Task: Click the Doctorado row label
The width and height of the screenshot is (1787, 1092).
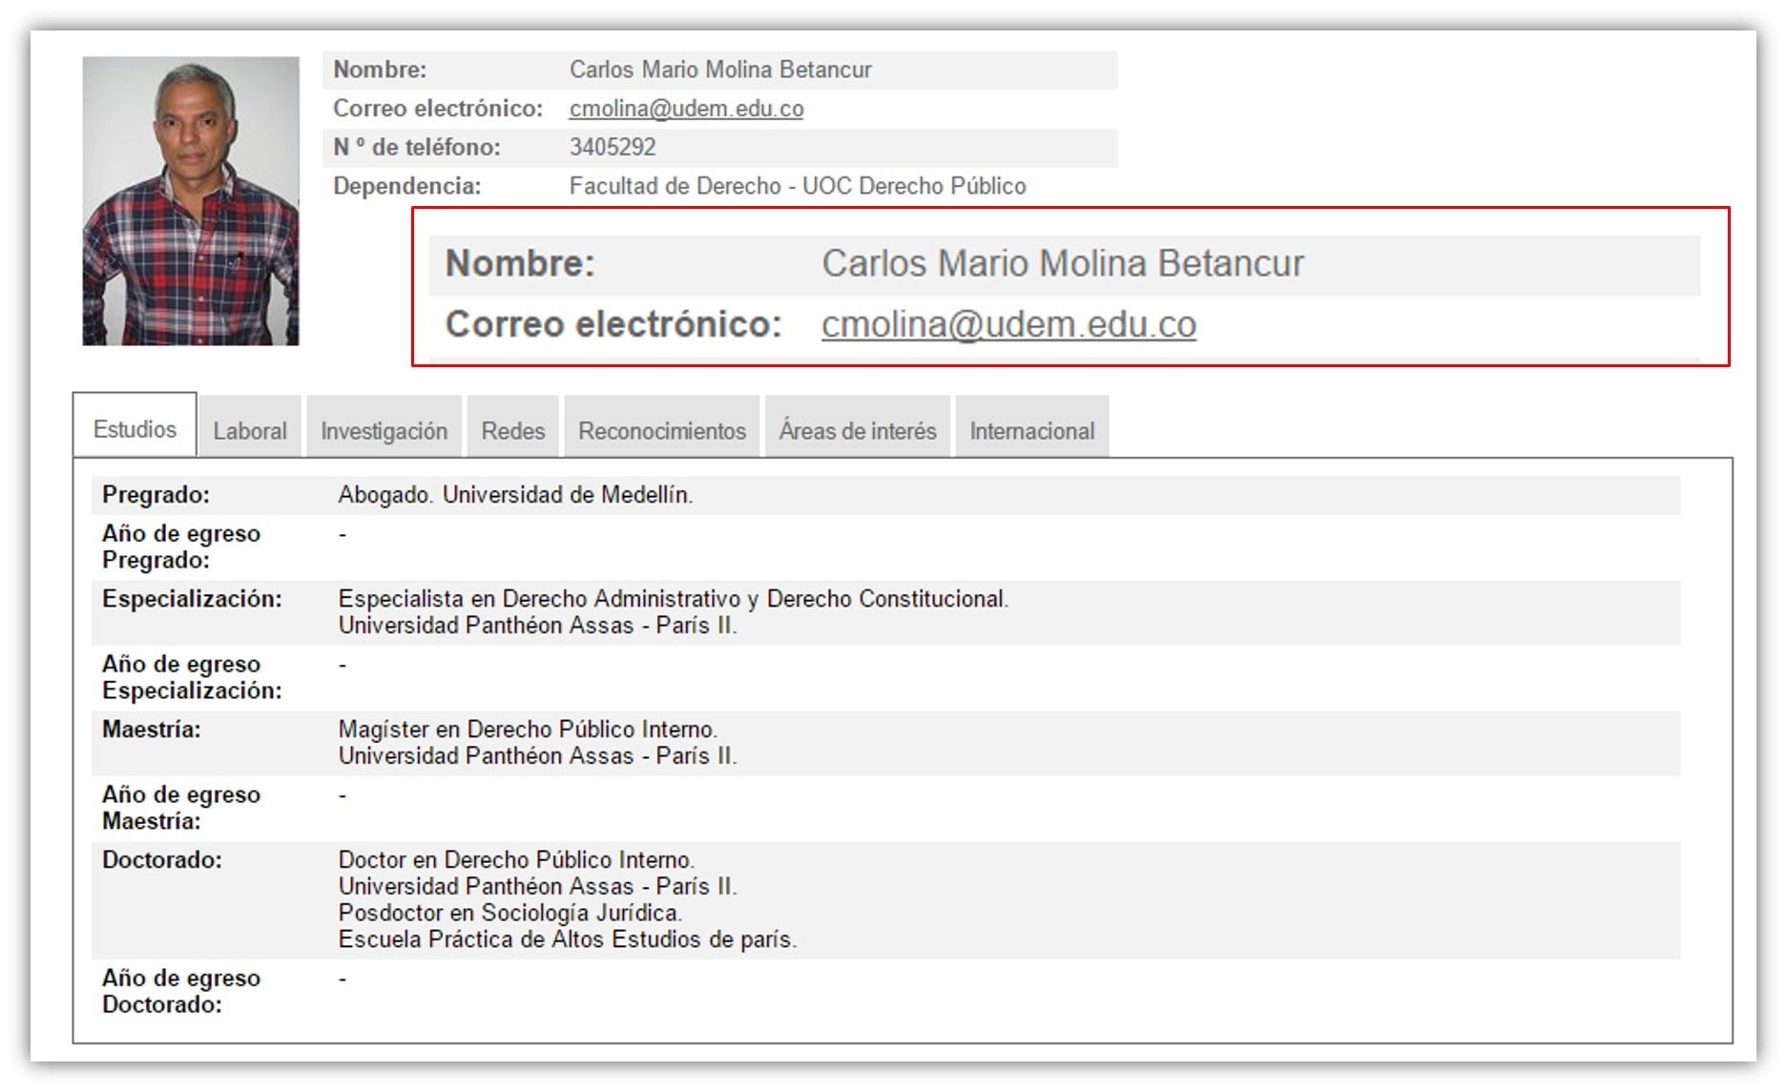Action: tap(162, 860)
